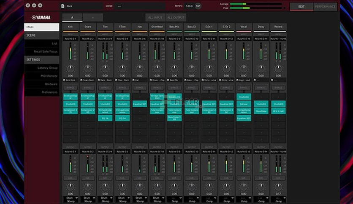Click the TAP tempo button
Viewport: 353px width, 204px height.
(198, 6)
